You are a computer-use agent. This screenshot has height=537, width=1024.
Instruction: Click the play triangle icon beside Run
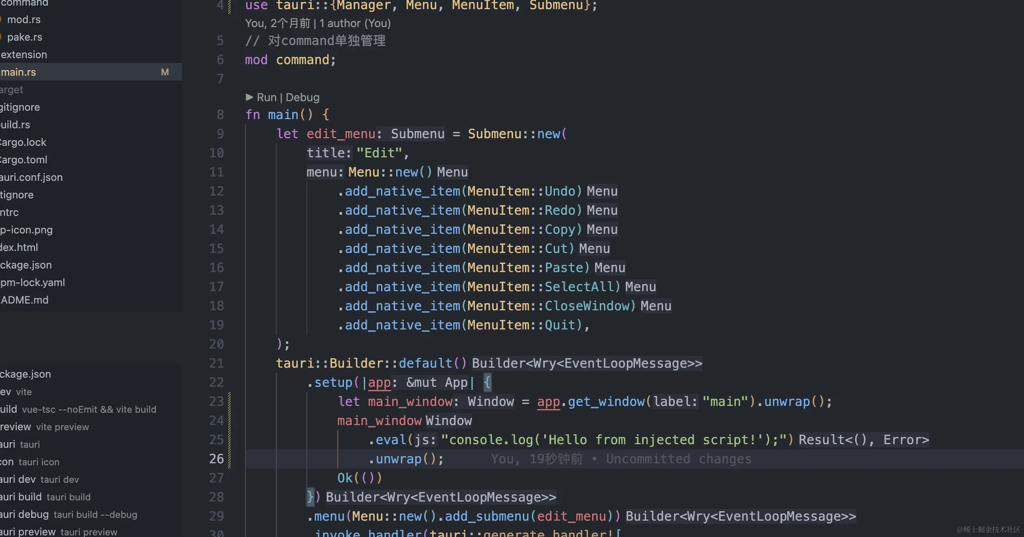249,97
